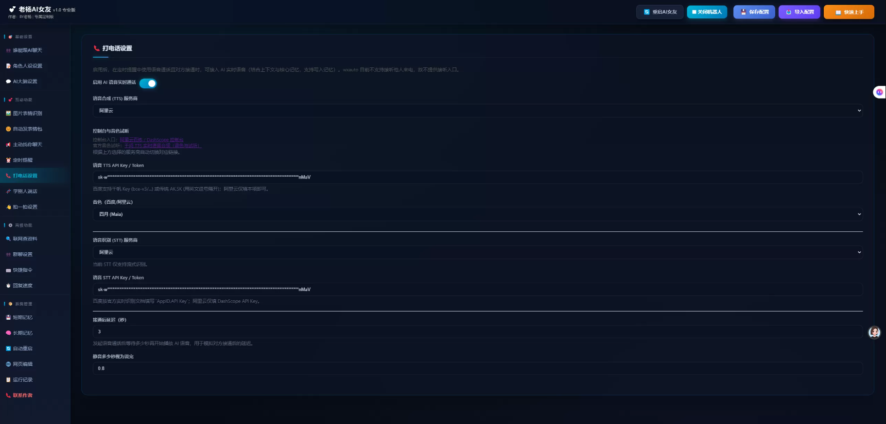Click the stopwatch icon beside 回复速度

(8, 286)
